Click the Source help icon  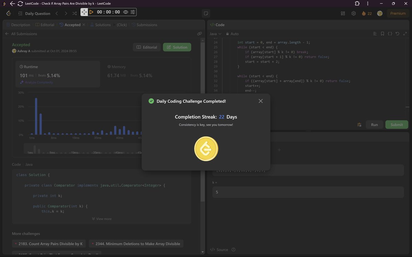click(233, 249)
